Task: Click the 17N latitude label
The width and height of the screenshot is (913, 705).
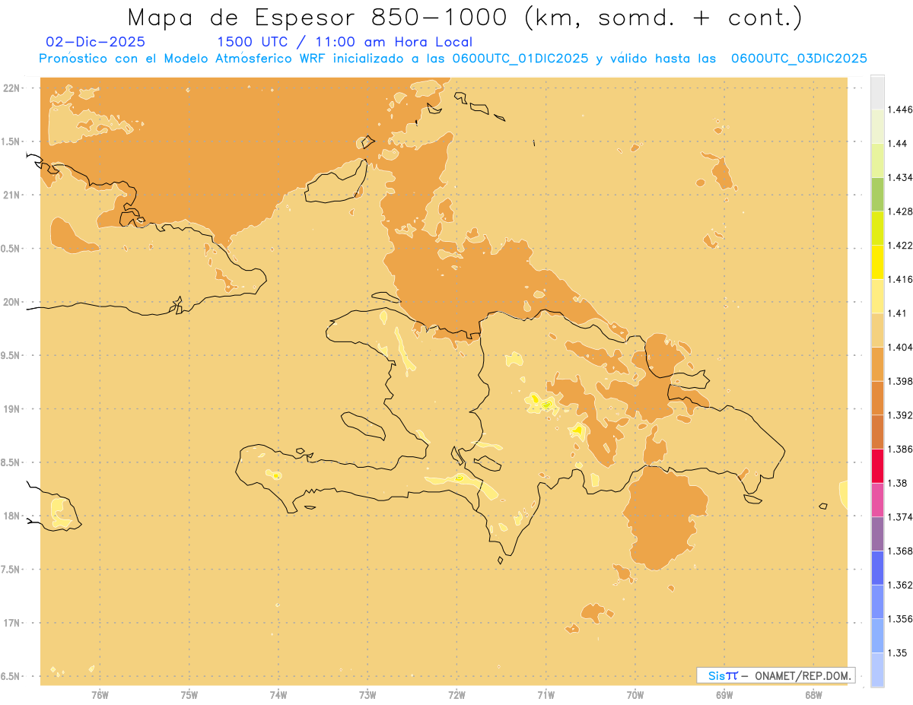Action: [x=11, y=623]
